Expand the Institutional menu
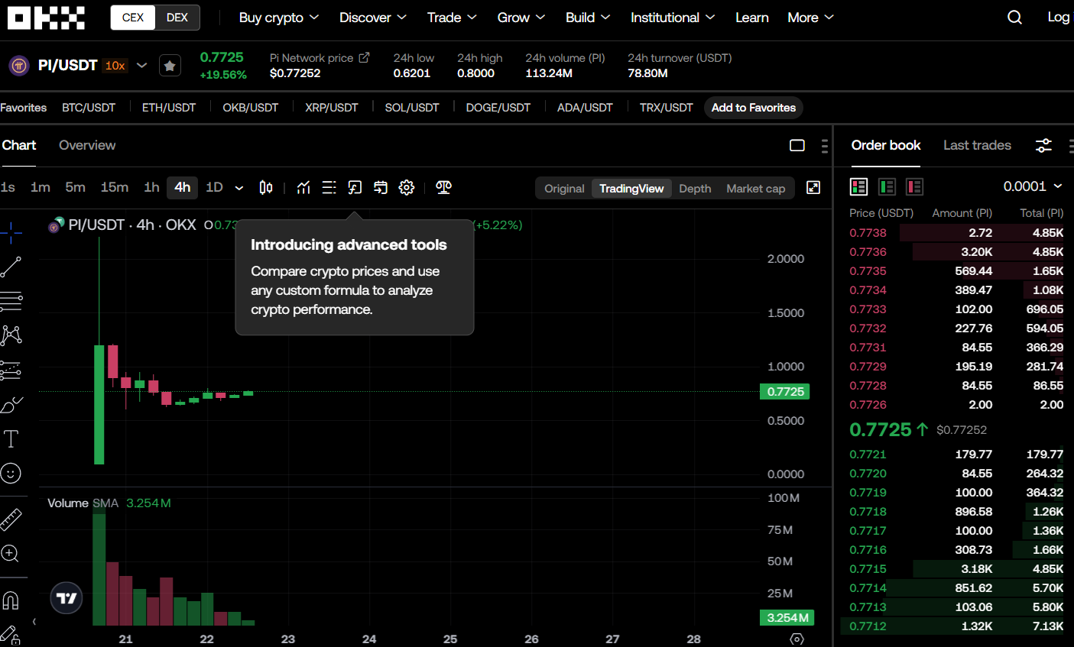This screenshot has width=1074, height=647. coord(673,18)
